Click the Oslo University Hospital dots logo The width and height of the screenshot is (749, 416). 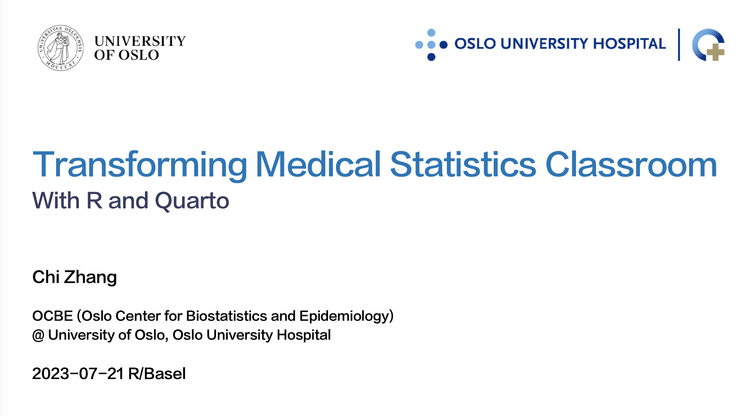click(432, 45)
